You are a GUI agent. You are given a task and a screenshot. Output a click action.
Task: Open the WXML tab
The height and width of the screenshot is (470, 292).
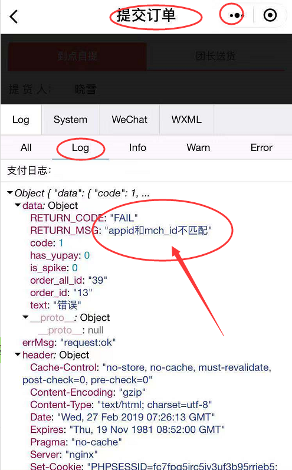[x=186, y=120]
